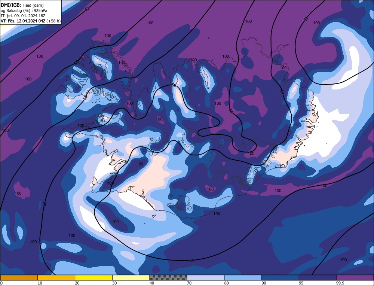This screenshot has height=286, width=374.
Task: Click the contour label '60'
Action: pos(76,62)
